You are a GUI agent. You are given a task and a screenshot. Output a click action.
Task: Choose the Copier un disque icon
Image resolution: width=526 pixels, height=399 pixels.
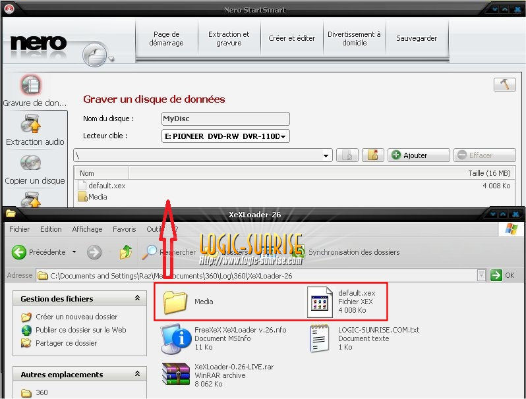(x=30, y=163)
